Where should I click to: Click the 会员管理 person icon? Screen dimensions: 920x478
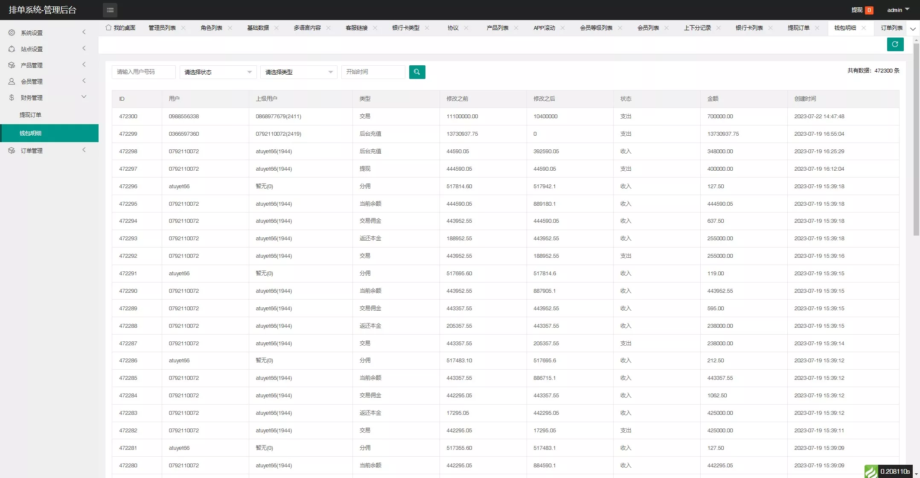12,81
